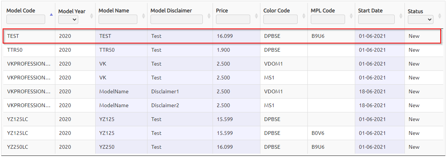447x157 pixels.
Task: Focus the Model Code filter field
Action: [x=26, y=19]
